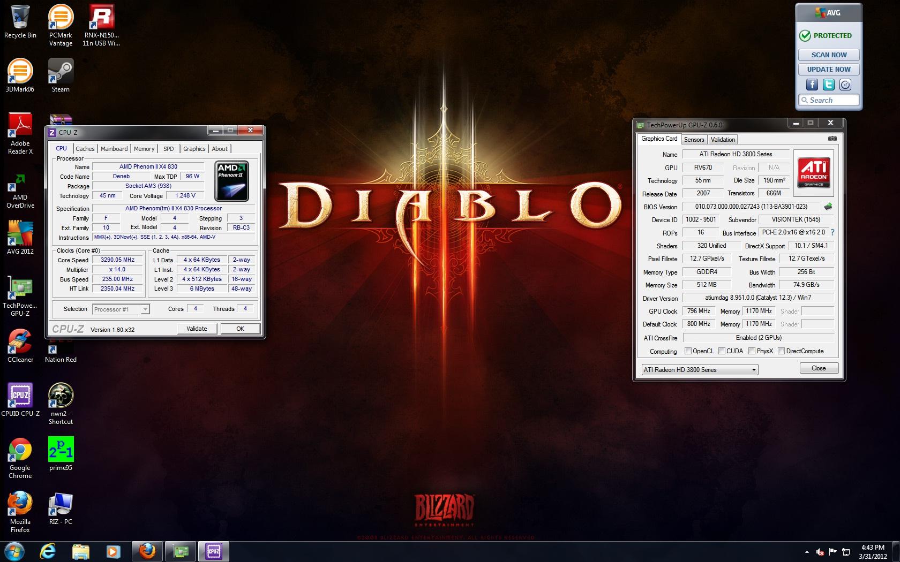Switch to Sensors tab in GPU-Z
Screen dimensions: 900x562
(694, 140)
